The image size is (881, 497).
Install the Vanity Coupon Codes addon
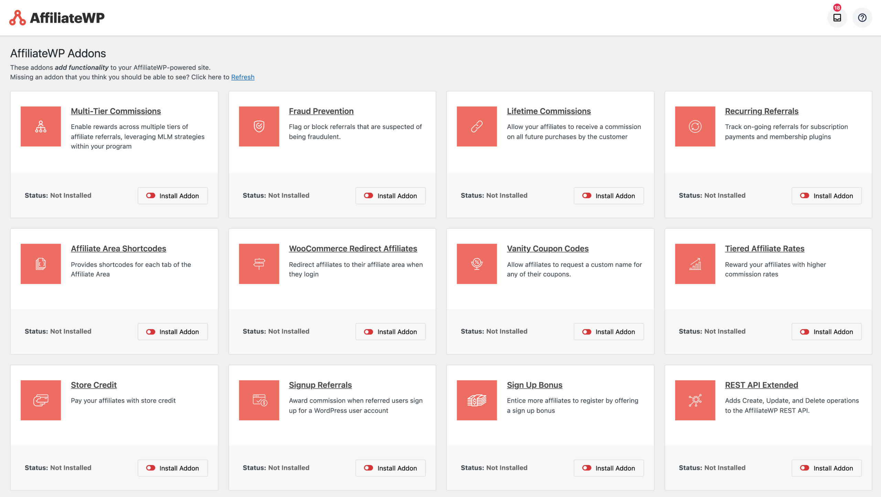point(608,332)
